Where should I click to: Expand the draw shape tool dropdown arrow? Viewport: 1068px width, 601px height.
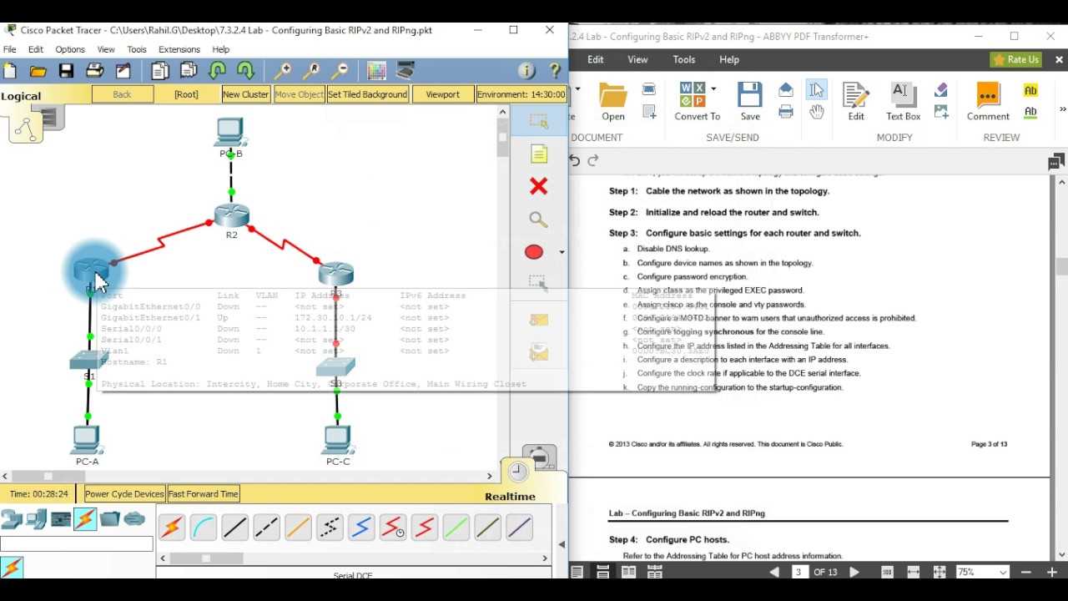[x=562, y=252]
